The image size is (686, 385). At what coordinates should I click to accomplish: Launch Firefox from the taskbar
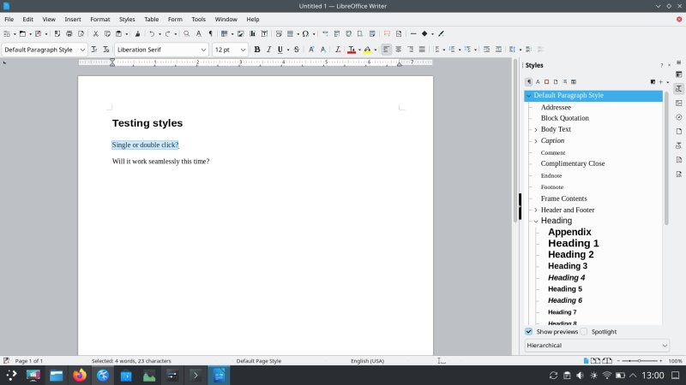[80, 375]
